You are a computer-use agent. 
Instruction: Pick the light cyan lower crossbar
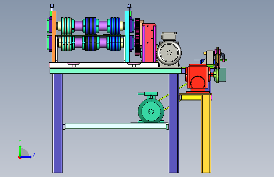coord(116,126)
